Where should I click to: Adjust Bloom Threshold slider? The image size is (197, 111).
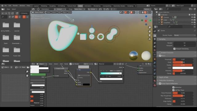[x=183, y=60]
